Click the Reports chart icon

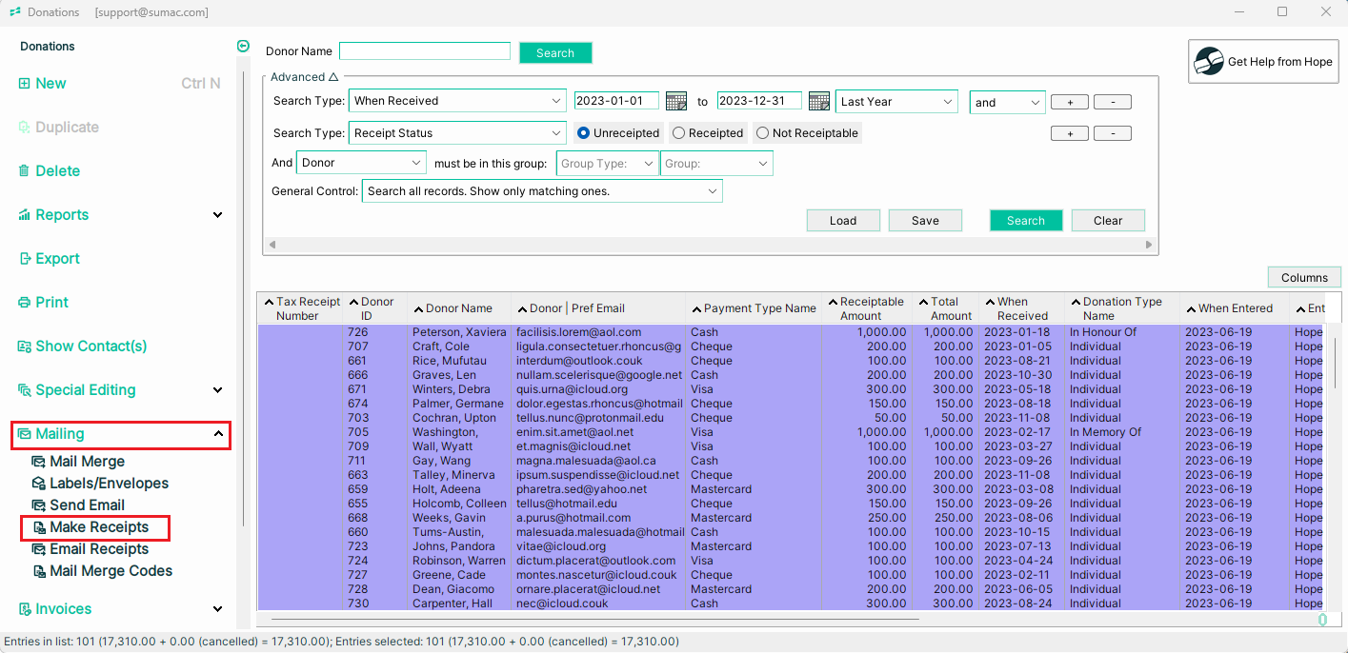[x=24, y=215]
